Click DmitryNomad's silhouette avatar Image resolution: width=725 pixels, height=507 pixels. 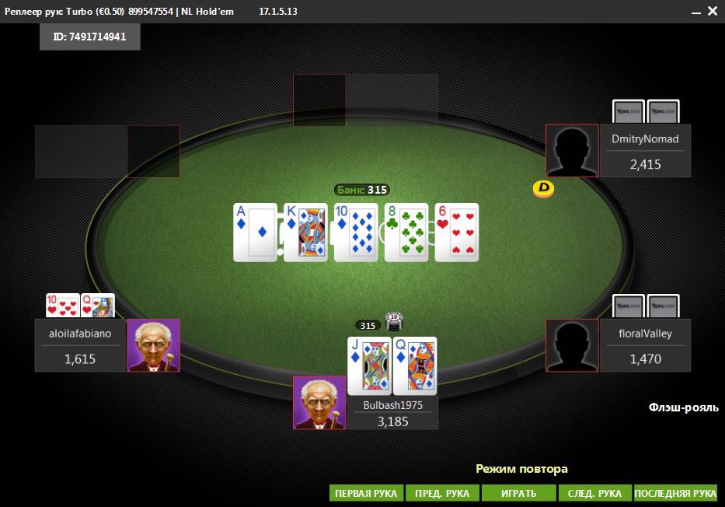[573, 151]
